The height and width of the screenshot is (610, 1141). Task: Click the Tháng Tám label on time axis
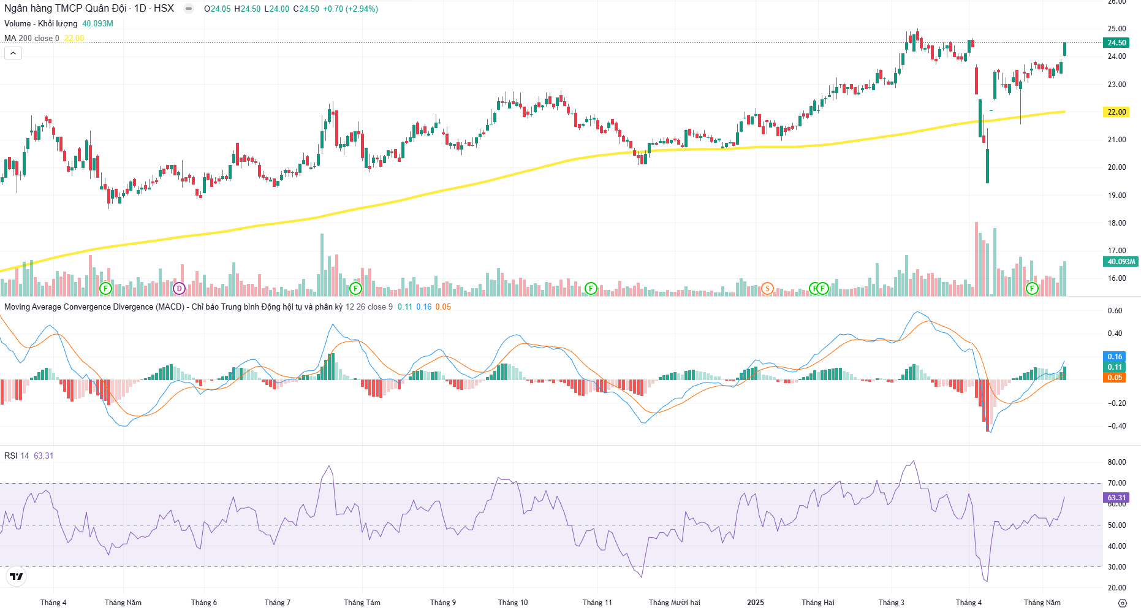[362, 603]
